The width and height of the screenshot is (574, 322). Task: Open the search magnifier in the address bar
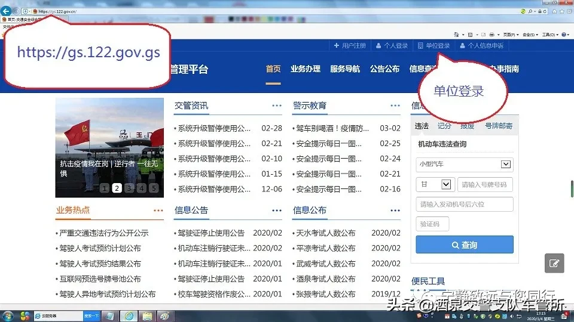pos(530,11)
